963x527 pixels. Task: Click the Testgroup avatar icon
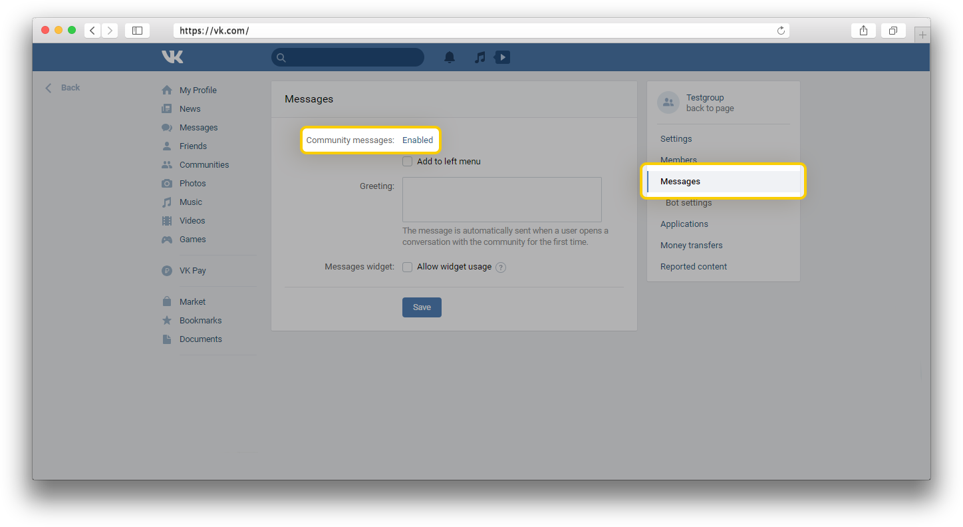[x=668, y=102]
